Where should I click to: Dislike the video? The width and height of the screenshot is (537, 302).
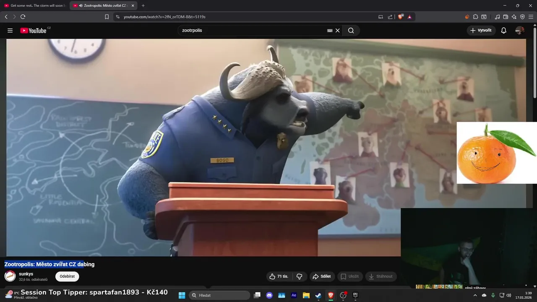(x=300, y=276)
